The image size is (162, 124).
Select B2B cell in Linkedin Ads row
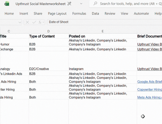pos(49,73)
